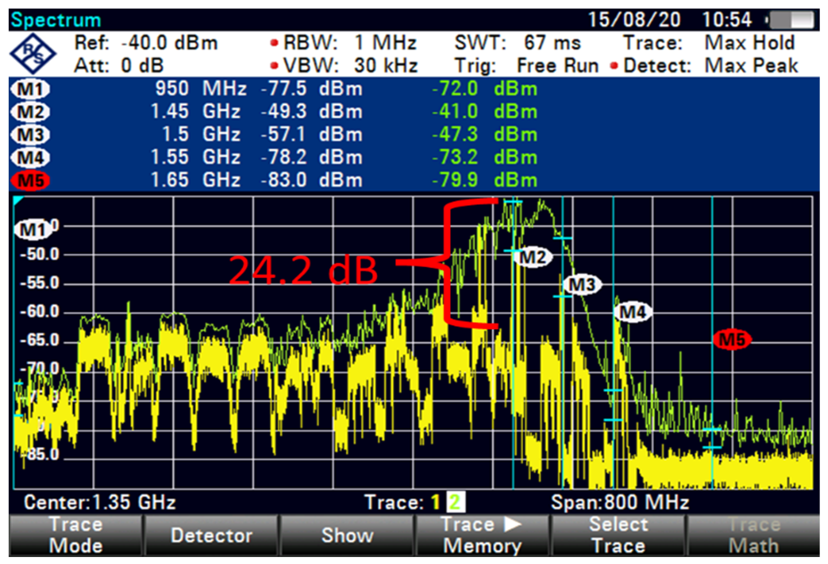
Task: Select the M2 marker badge in table
Action: click(x=31, y=112)
